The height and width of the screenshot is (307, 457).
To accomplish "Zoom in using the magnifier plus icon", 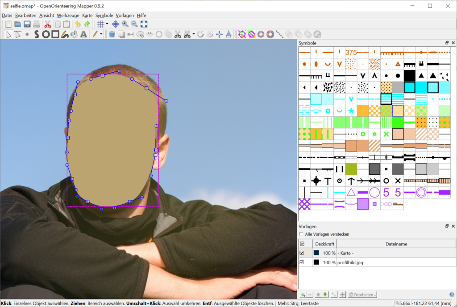I will (x=125, y=24).
